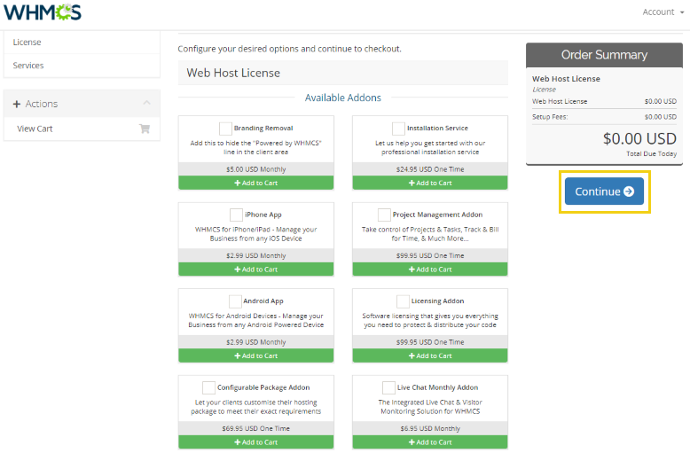The width and height of the screenshot is (690, 453).
Task: Tick the Installation Service checkbox
Action: [398, 129]
